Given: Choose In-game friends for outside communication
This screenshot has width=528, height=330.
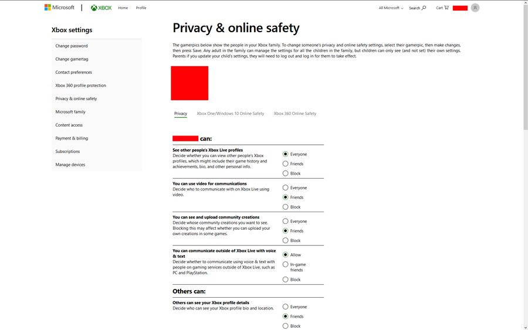Looking at the screenshot, I should [x=286, y=265].
